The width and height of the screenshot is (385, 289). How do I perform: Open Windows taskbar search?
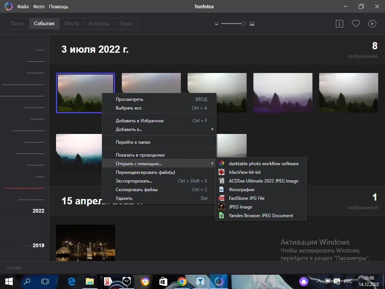[27, 281]
